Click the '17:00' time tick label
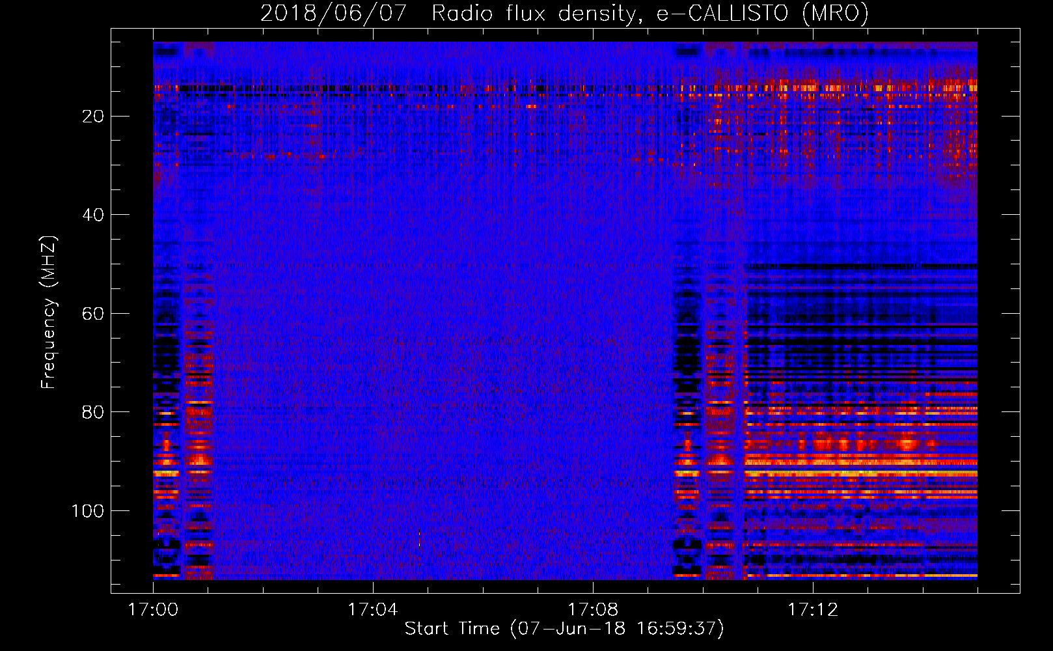This screenshot has height=651, width=1053. (153, 610)
